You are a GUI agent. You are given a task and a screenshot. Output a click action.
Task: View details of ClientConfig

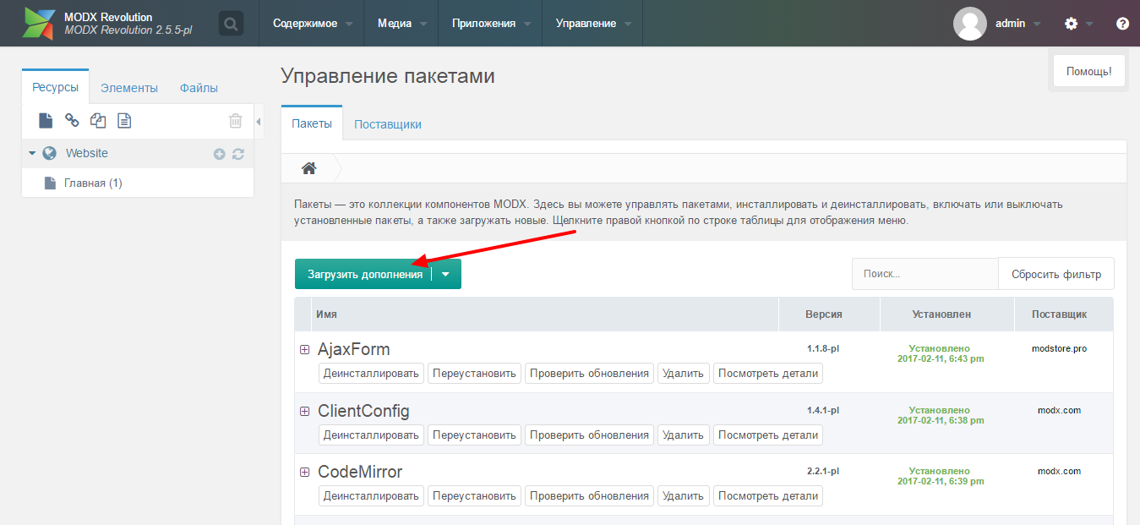pyautogui.click(x=768, y=435)
